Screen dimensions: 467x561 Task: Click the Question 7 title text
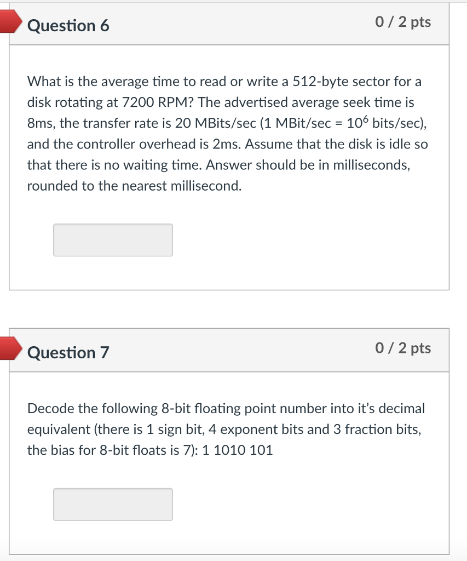coord(68,352)
